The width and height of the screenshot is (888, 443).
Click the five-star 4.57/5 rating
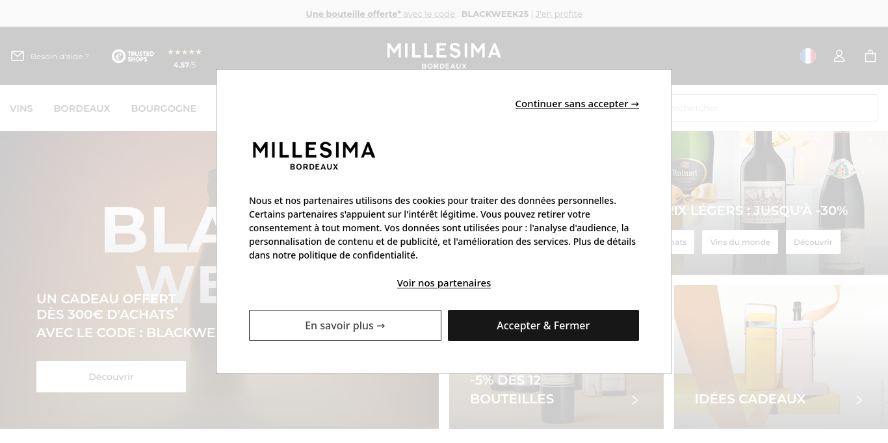[x=185, y=58]
